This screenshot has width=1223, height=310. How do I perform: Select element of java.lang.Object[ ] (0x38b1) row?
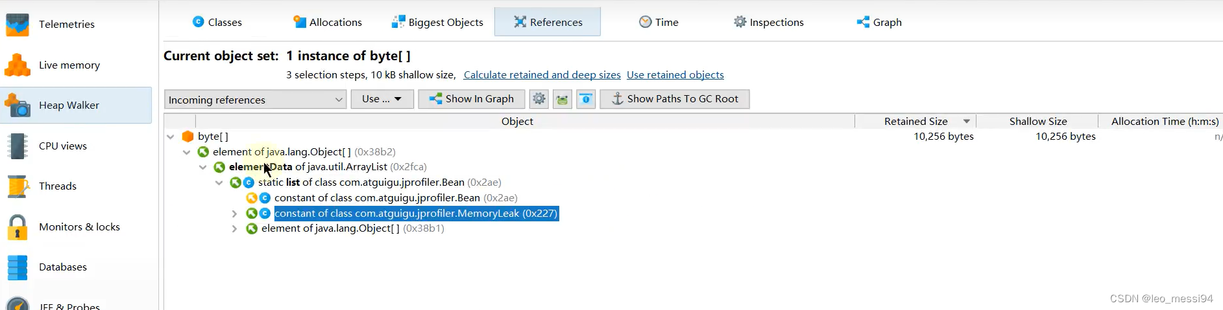pyautogui.click(x=352, y=228)
